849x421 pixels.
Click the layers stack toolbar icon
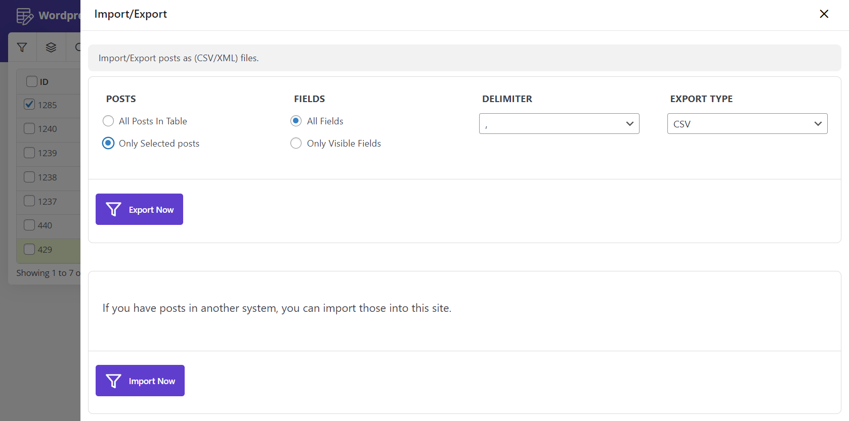pos(51,48)
